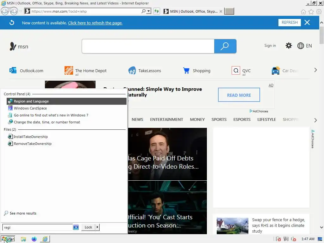Click See more results

coord(20,213)
